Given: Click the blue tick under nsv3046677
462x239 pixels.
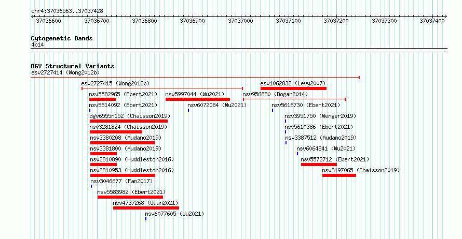Looking at the screenshot, I should 91,186.
